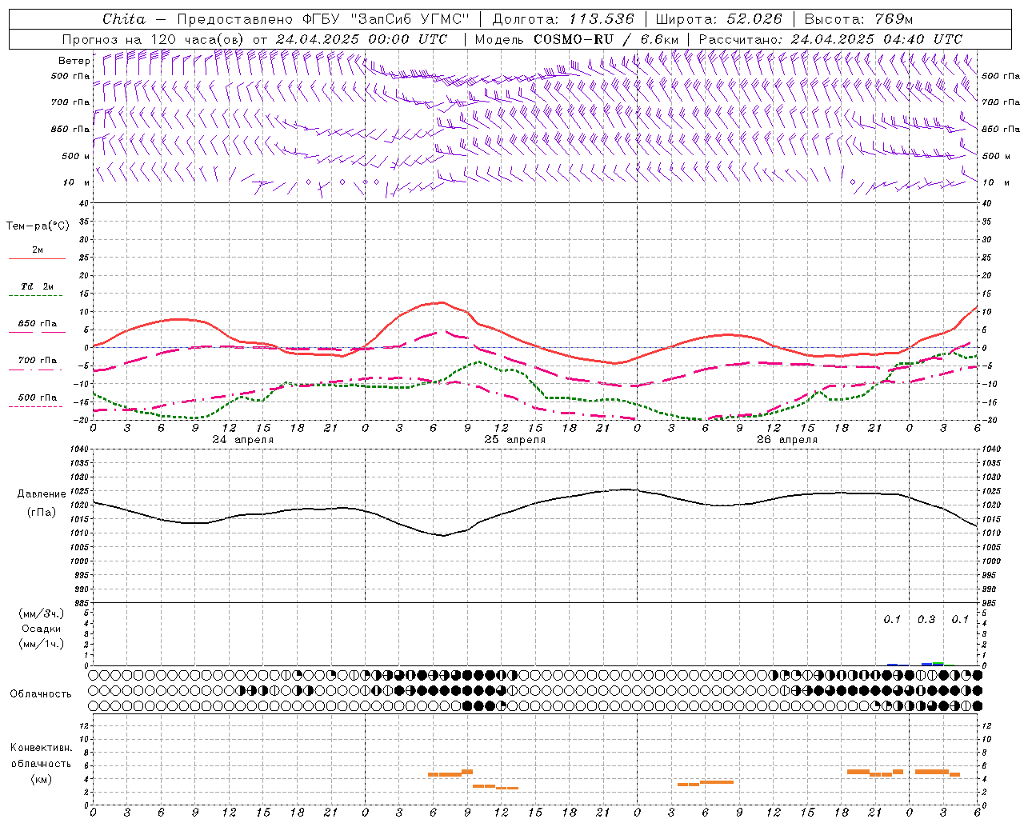The width and height of the screenshot is (1024, 819).
Task: Select the 24 апреля date label
Action: pyautogui.click(x=242, y=440)
